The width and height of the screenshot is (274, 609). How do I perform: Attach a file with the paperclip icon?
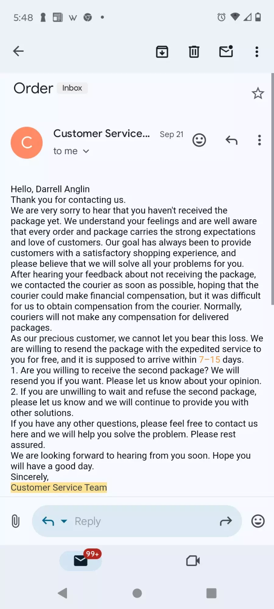[16, 521]
